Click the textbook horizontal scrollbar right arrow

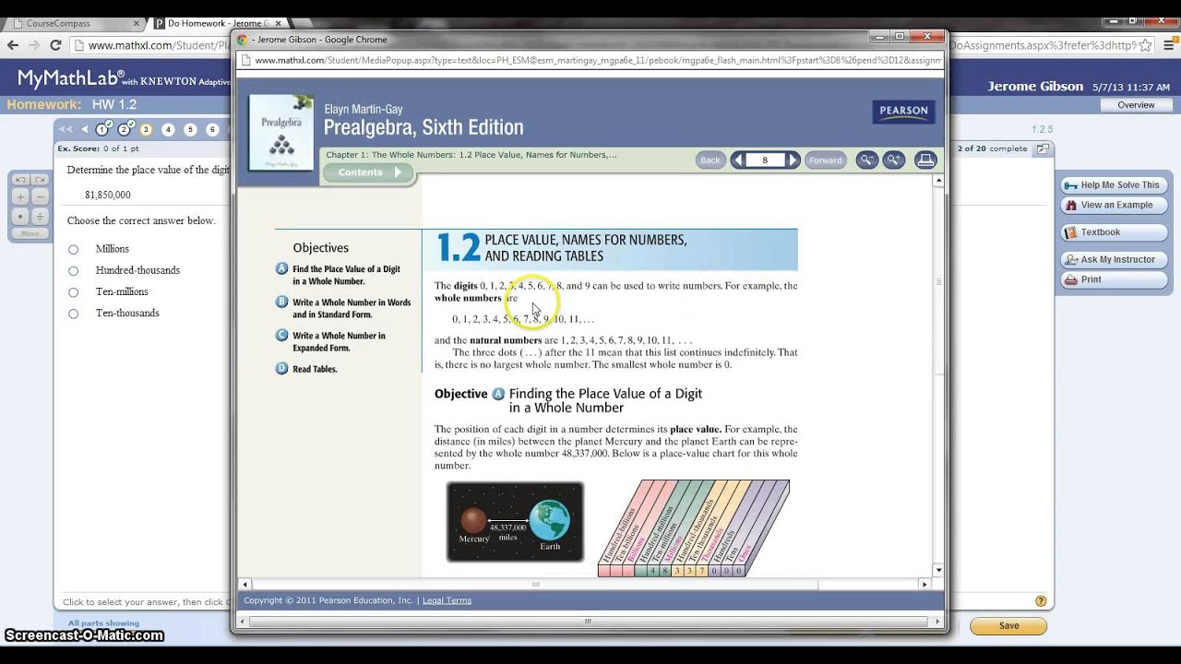pyautogui.click(x=925, y=584)
